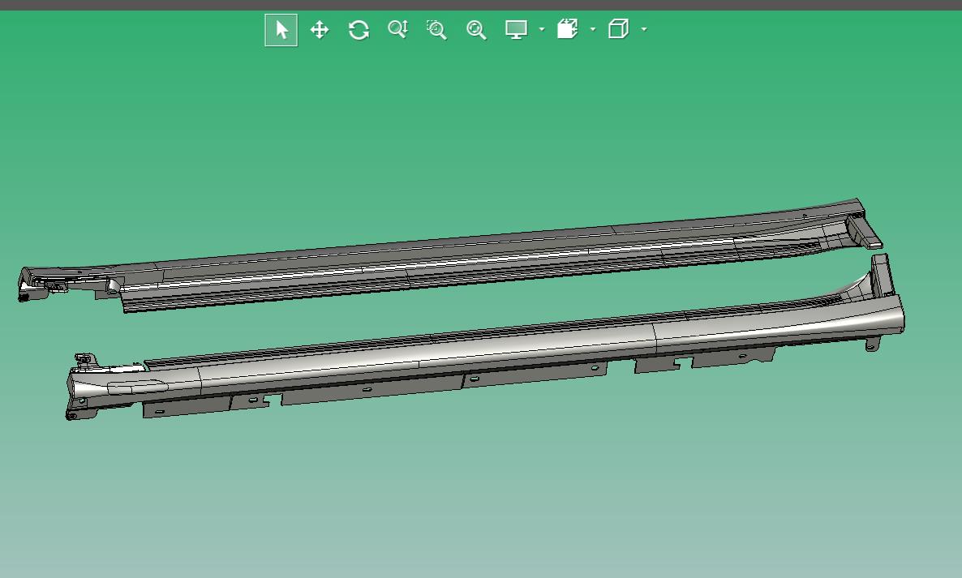
Task: Click the cube view orientation icon
Action: point(618,29)
